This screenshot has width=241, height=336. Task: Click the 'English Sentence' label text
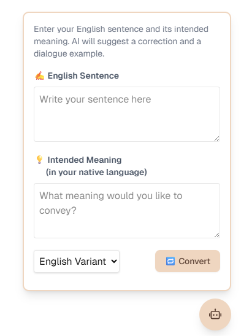pos(83,76)
